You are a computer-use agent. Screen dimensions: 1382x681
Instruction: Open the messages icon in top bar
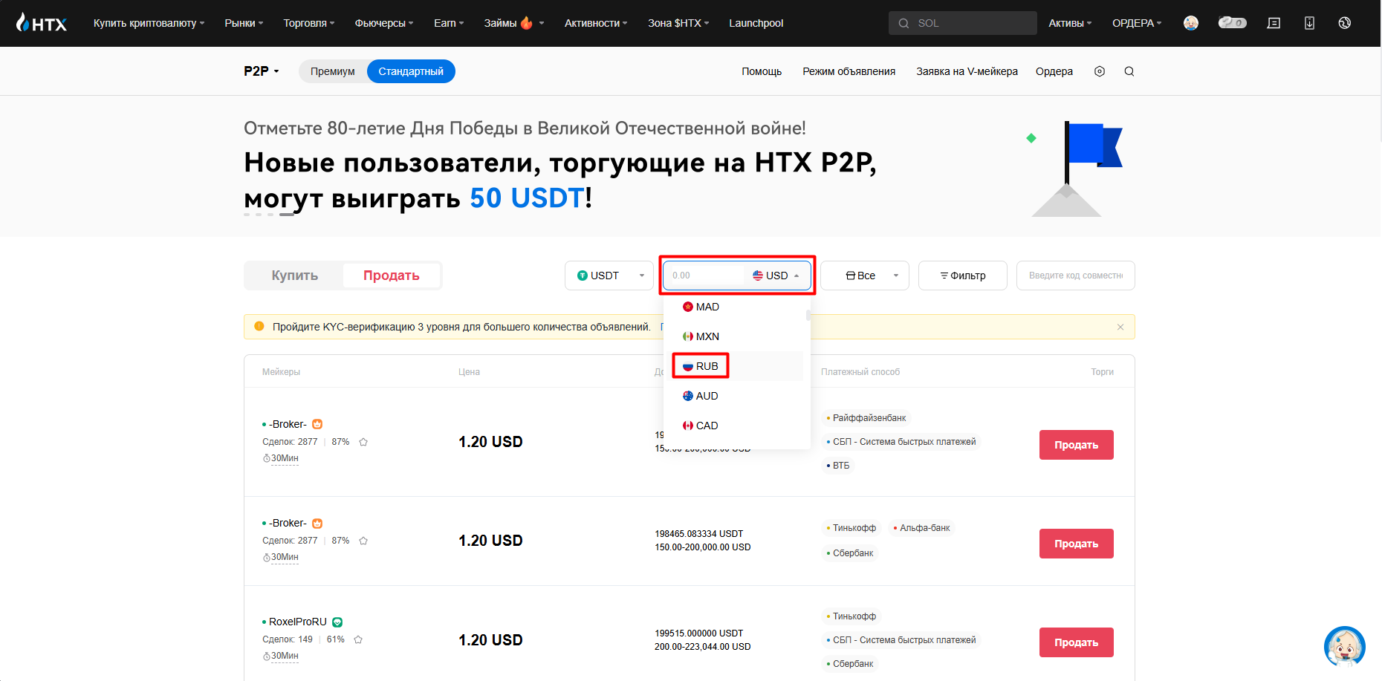(1274, 23)
